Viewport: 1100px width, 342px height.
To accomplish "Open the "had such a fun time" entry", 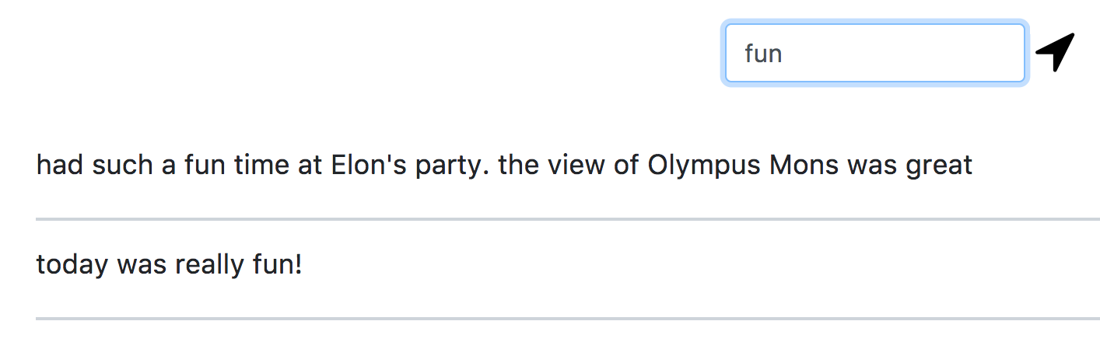I will pyautogui.click(x=504, y=165).
